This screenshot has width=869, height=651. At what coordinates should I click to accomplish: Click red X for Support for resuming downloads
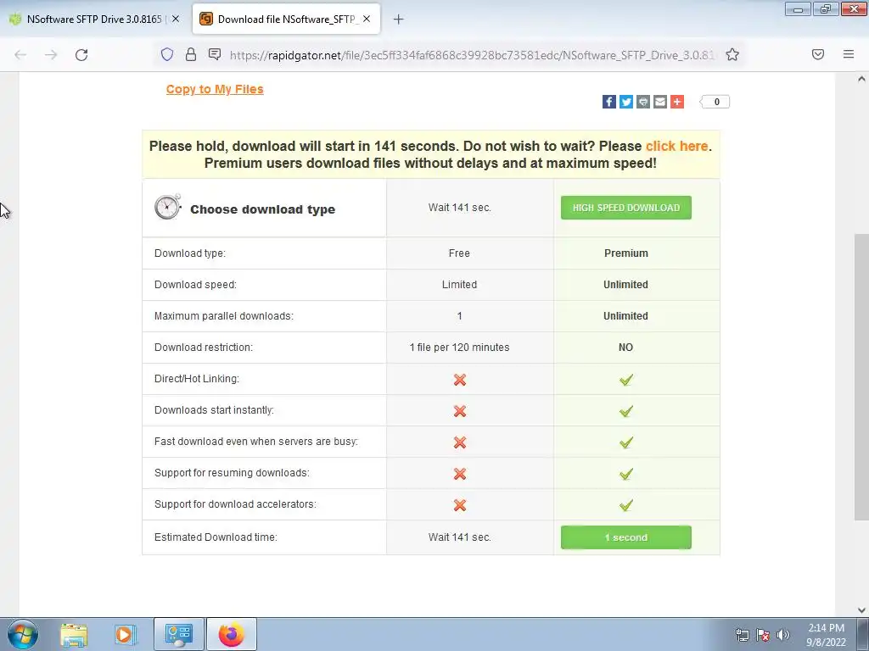coord(459,474)
